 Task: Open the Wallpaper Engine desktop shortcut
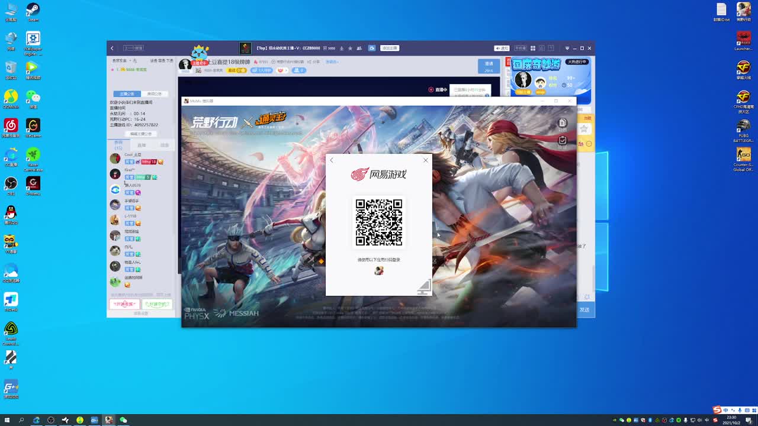[x=33, y=43]
